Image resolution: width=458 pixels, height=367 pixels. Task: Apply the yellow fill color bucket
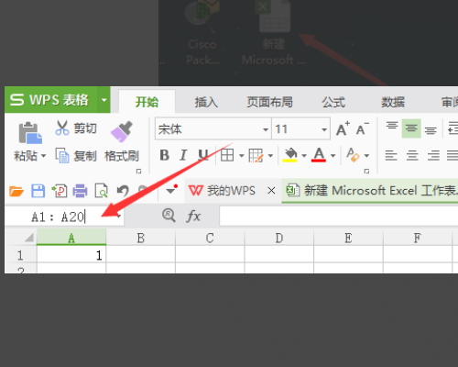pyautogui.click(x=289, y=155)
